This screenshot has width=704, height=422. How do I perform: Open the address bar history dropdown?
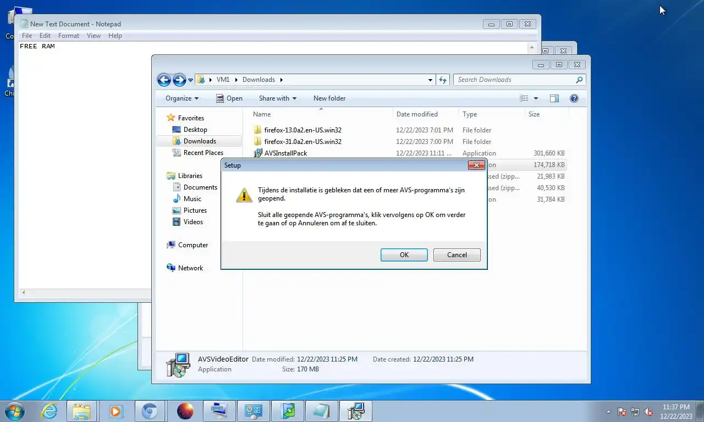click(430, 80)
